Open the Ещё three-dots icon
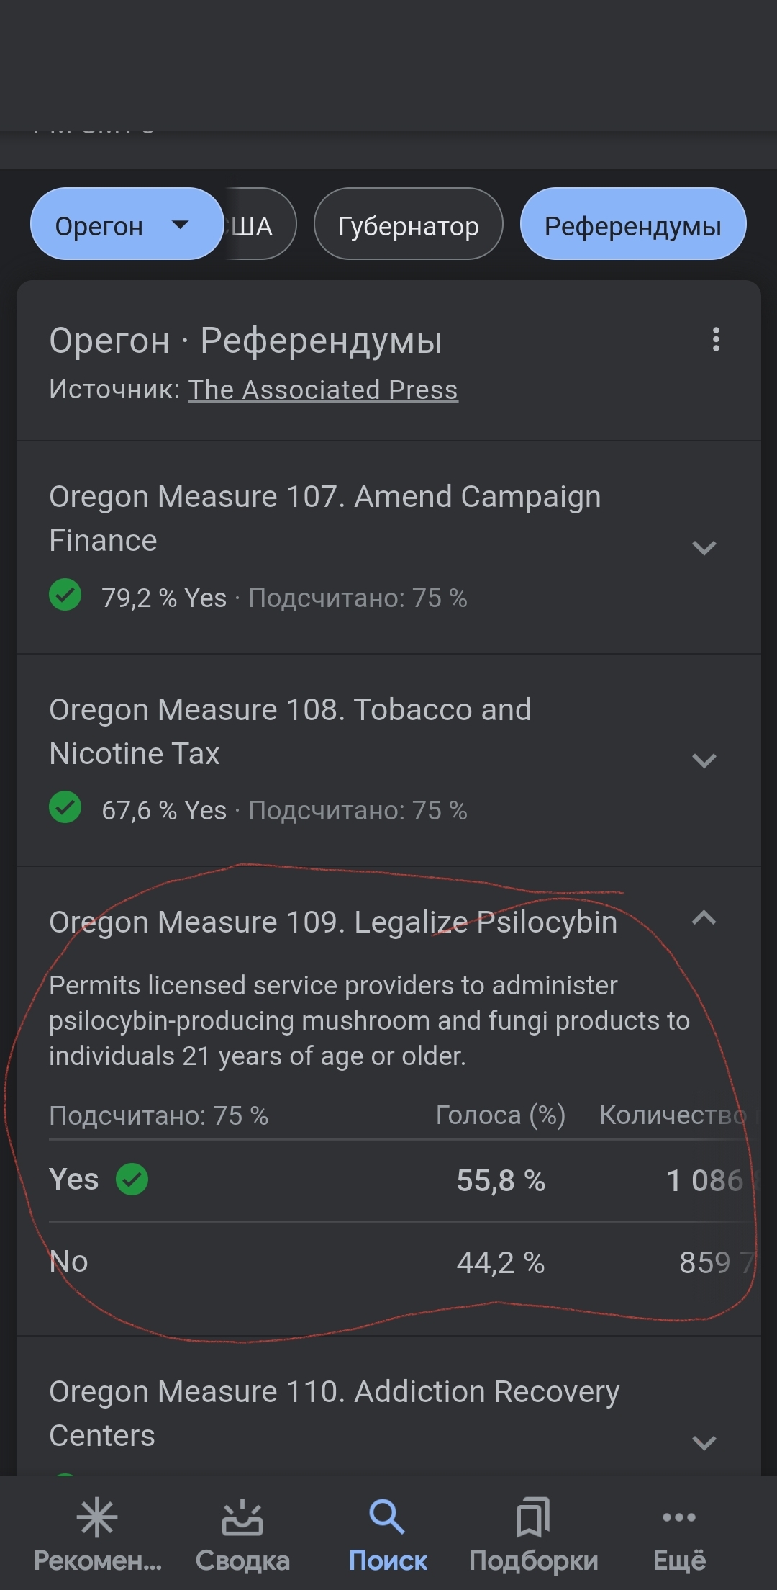Viewport: 777px width, 1590px height. [x=678, y=1517]
